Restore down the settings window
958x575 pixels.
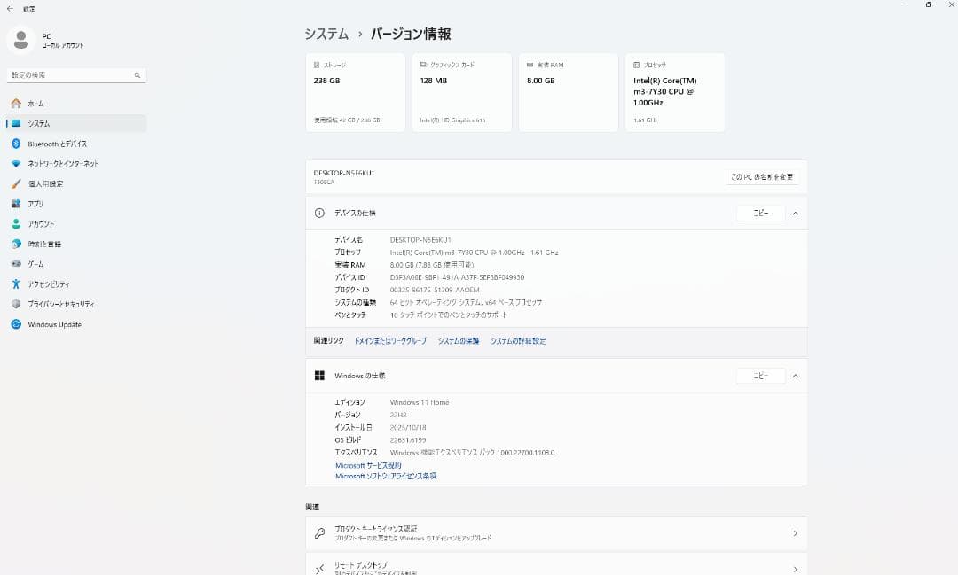(929, 4)
